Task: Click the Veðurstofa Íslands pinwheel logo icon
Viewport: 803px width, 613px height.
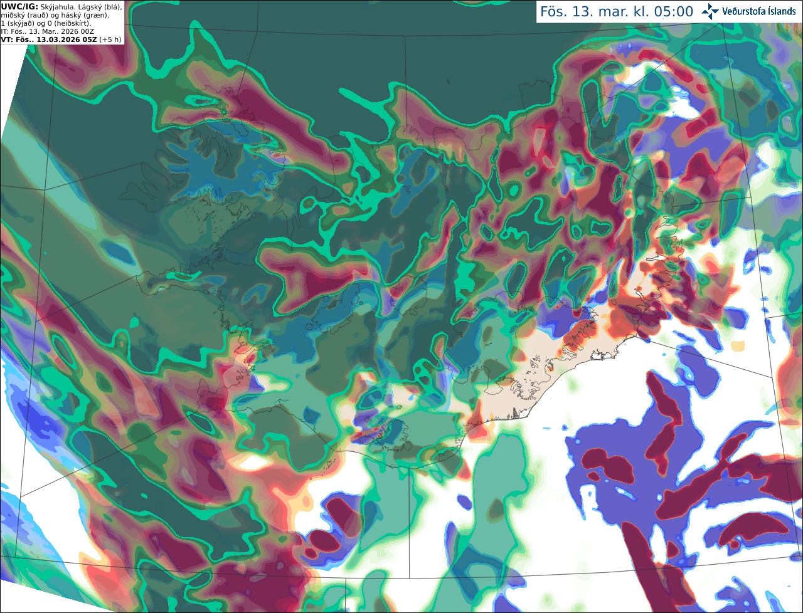Action: (710, 11)
